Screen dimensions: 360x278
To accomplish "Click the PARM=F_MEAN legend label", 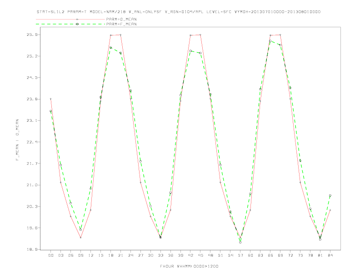I will 121,24.
